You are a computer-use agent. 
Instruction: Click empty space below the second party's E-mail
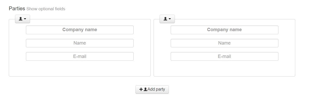pos(224,68)
